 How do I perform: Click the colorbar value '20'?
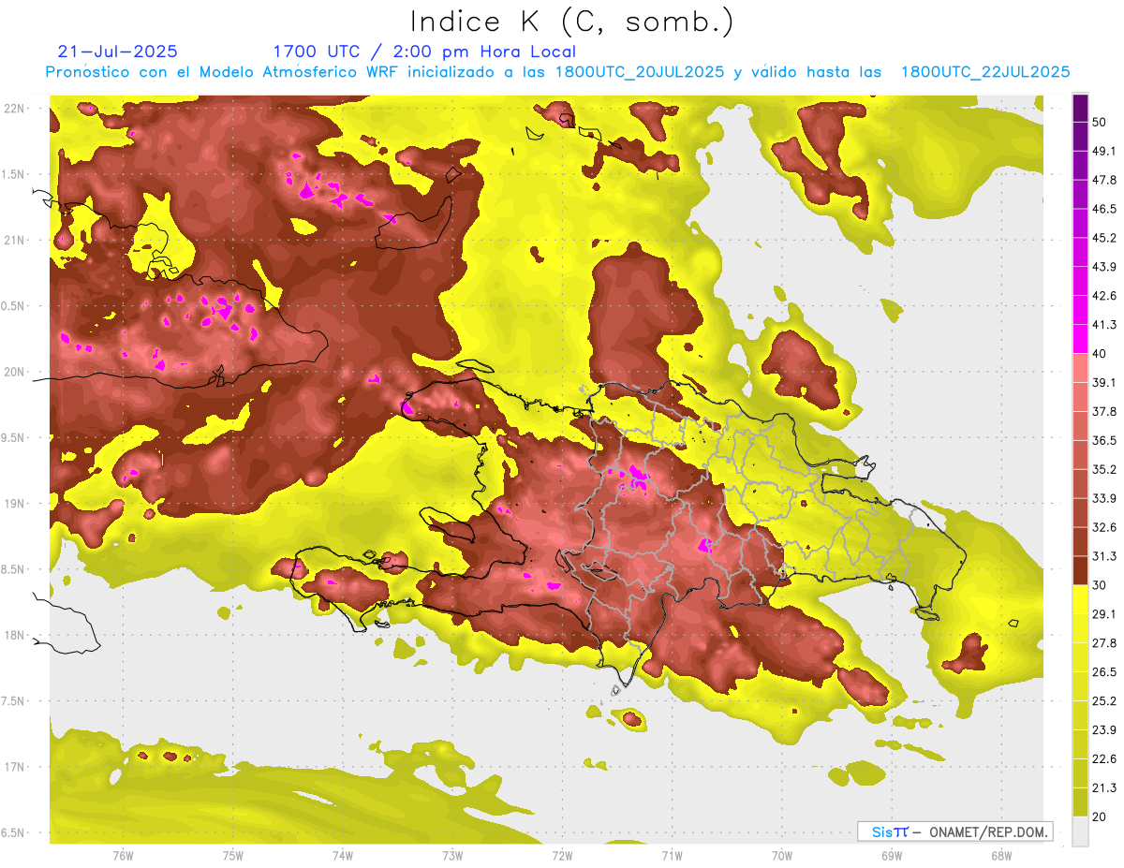click(1101, 817)
